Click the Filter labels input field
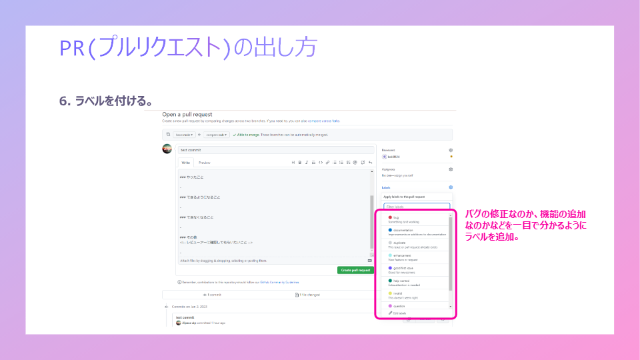The image size is (640, 360). coord(417,207)
